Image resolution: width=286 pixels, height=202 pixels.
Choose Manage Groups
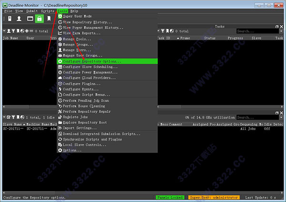pyautogui.click(x=107, y=44)
